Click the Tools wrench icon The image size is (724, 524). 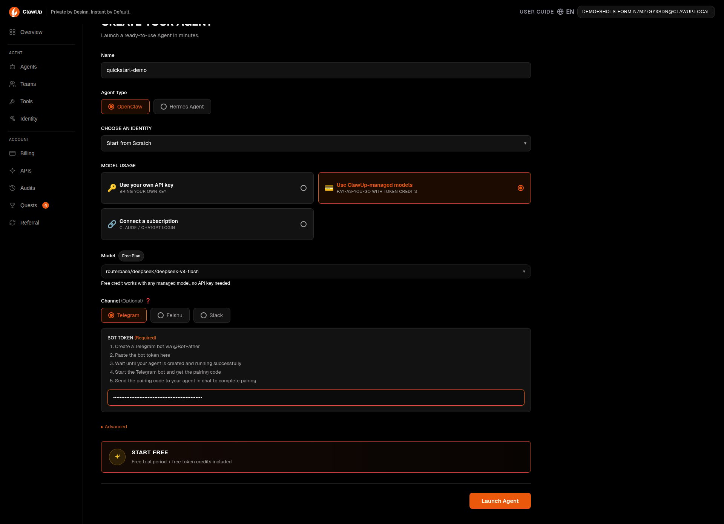coord(12,101)
